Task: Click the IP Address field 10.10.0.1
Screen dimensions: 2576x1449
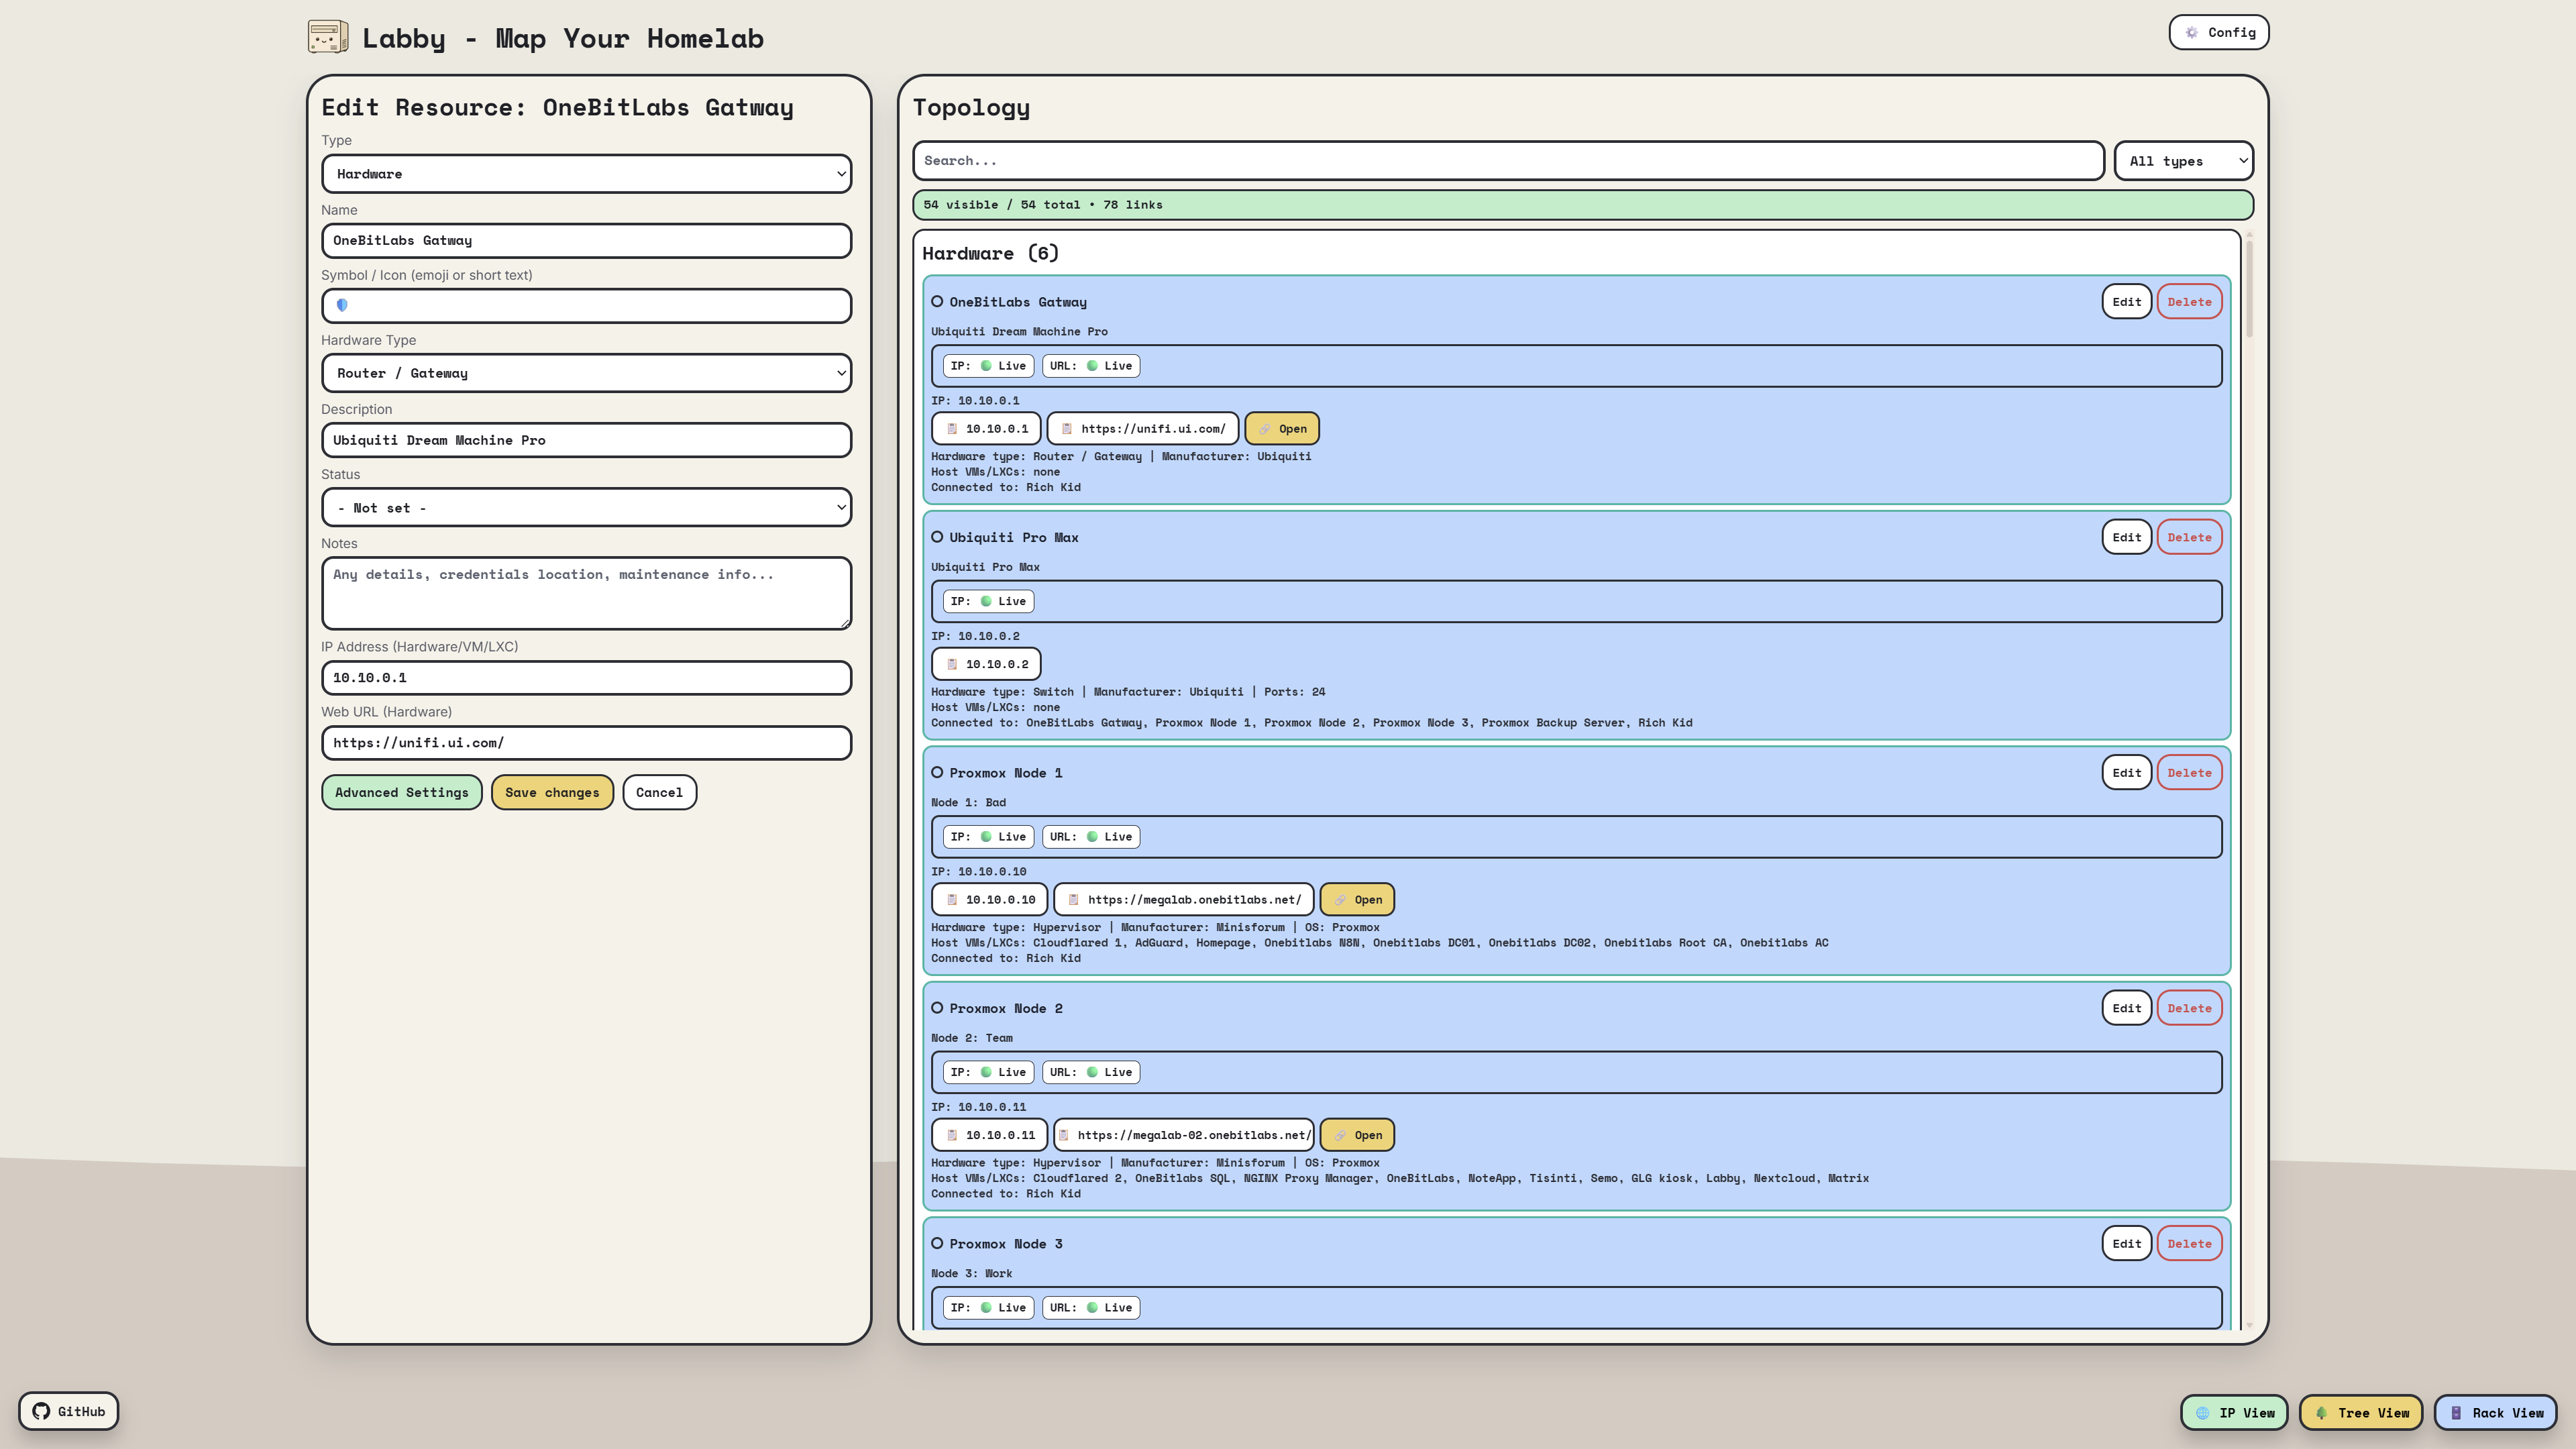Action: tap(586, 677)
